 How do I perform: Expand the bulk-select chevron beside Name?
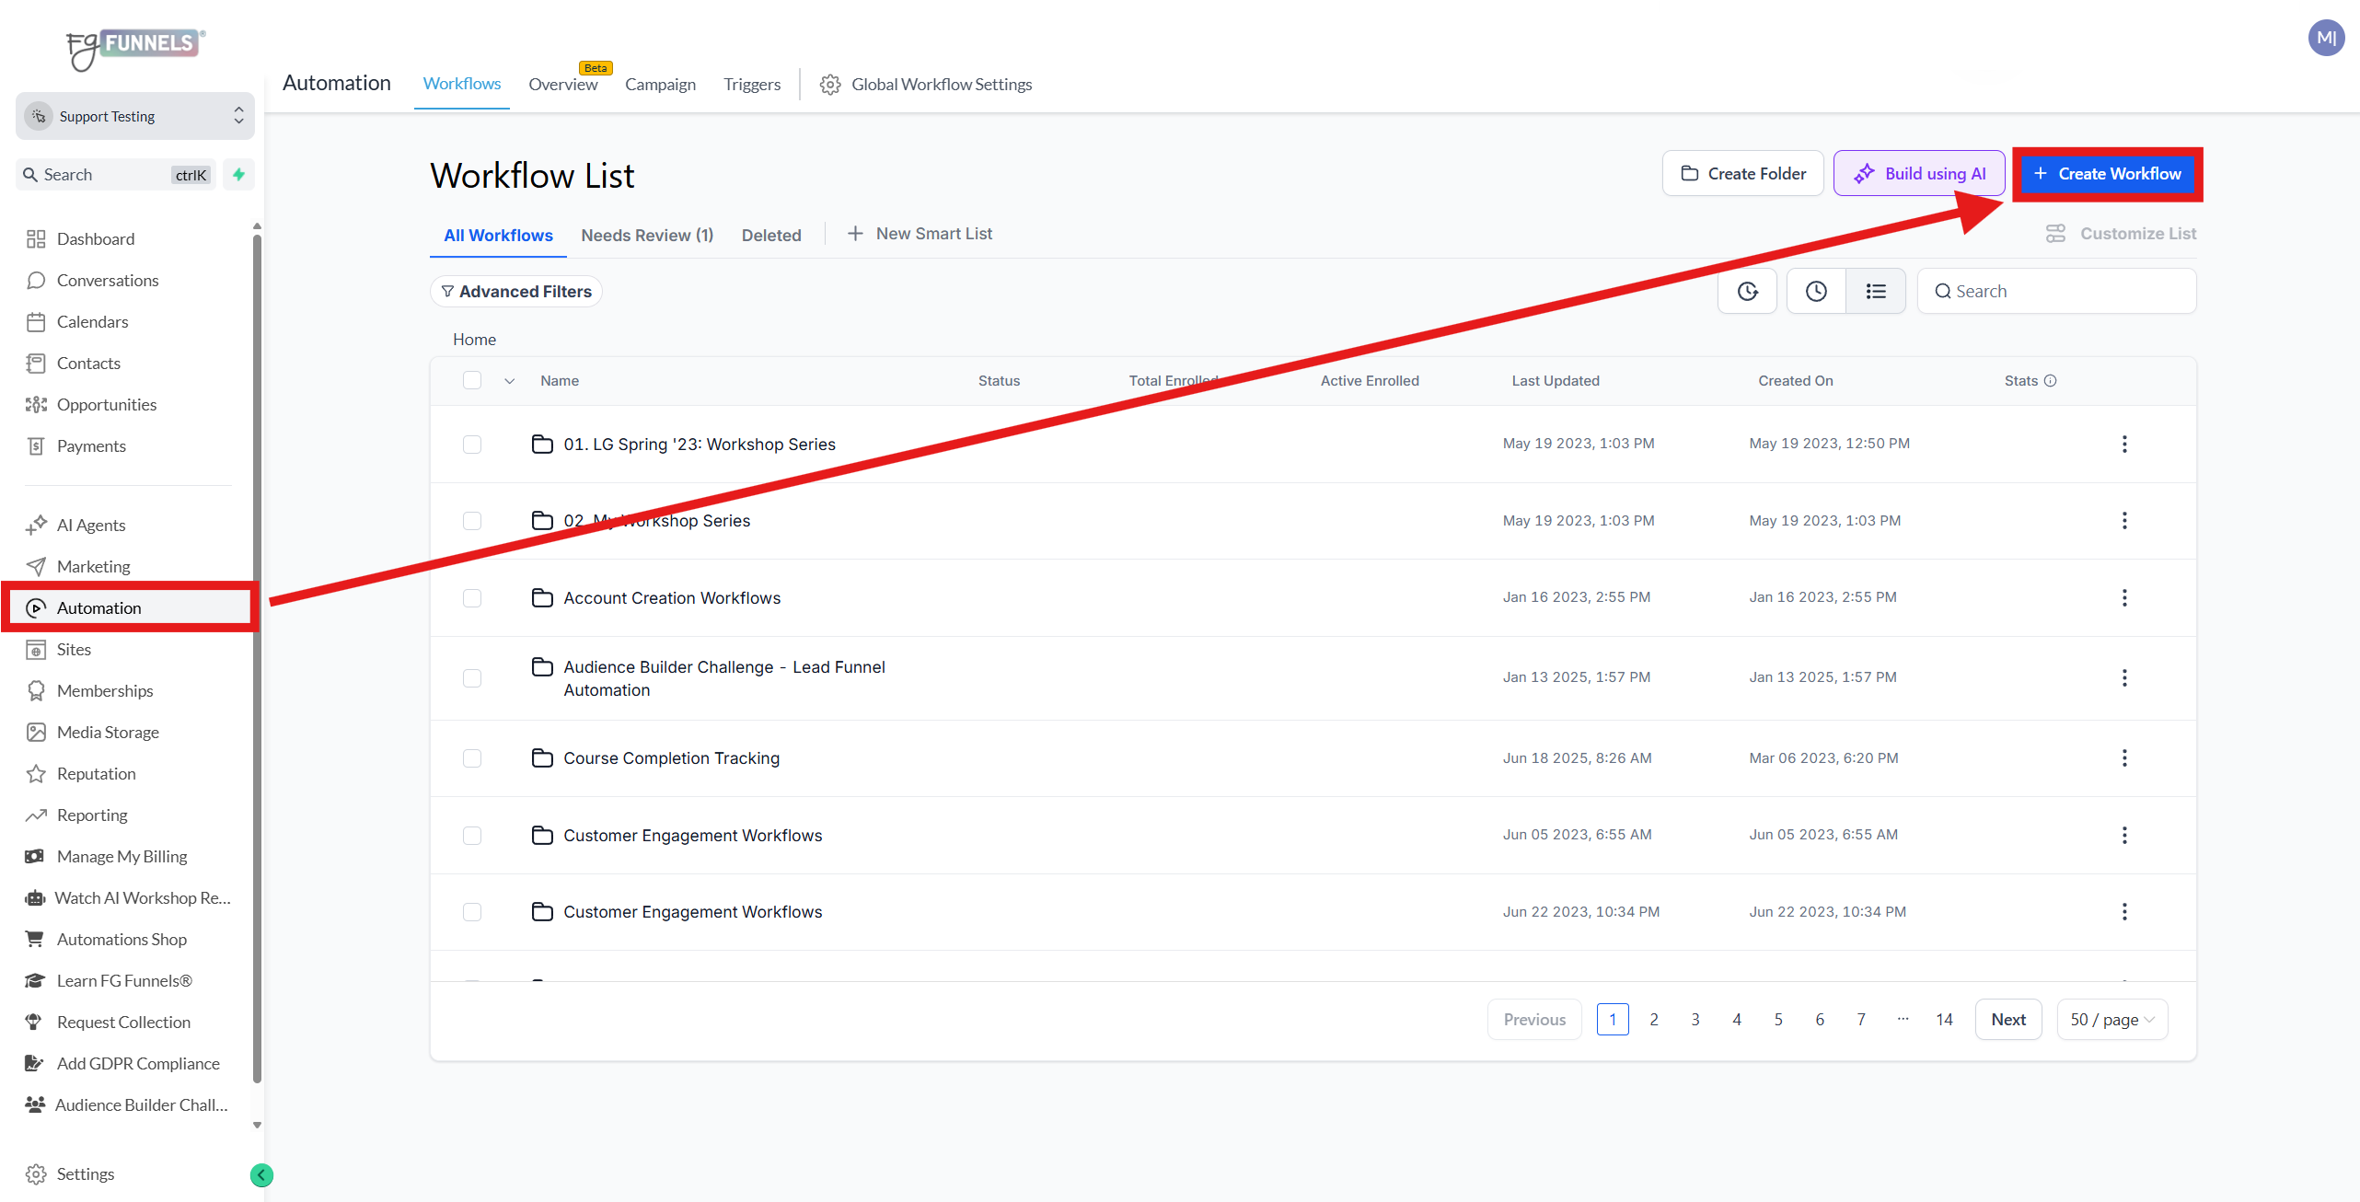[x=509, y=381]
